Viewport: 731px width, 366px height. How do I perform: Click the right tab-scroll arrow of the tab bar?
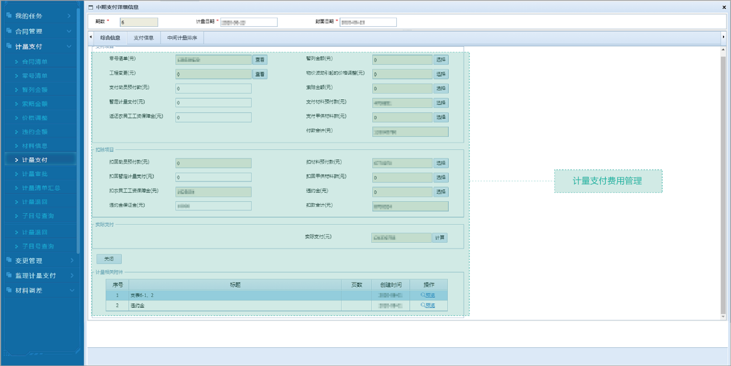(x=724, y=38)
